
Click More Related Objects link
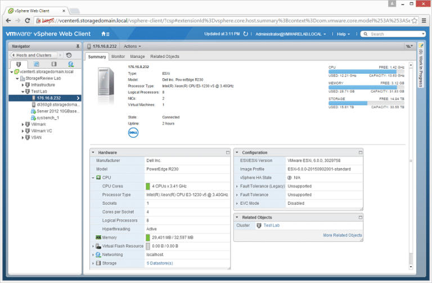coord(343,235)
